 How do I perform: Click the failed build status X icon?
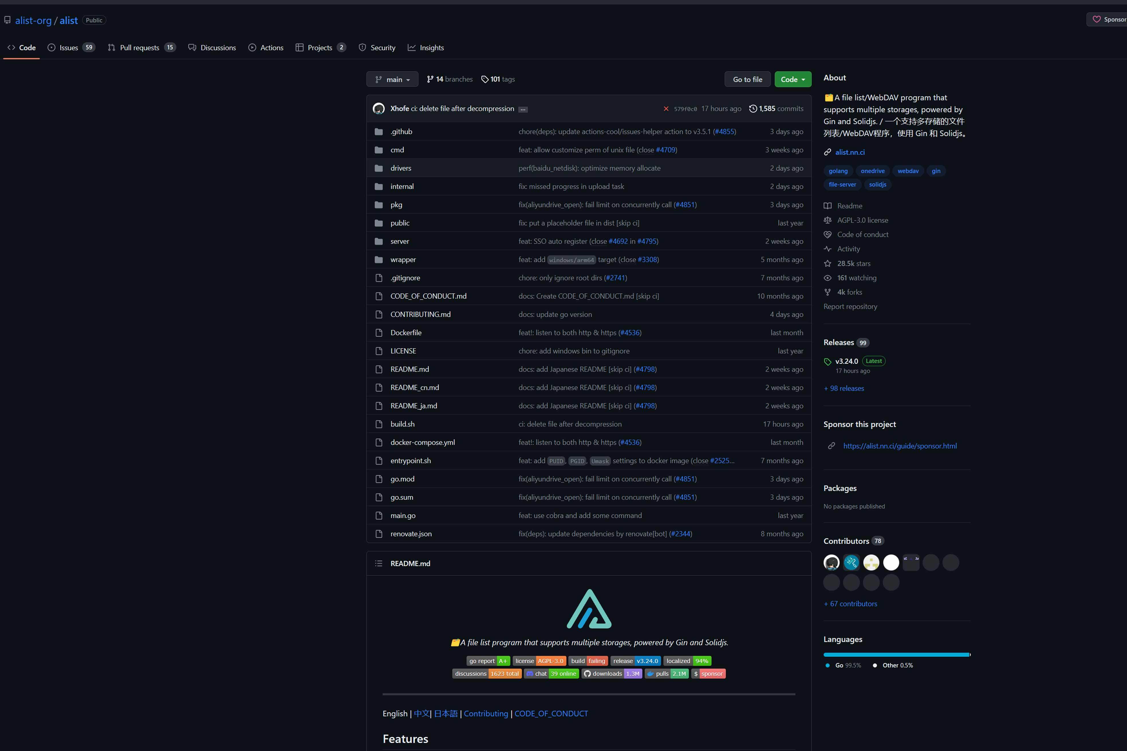point(665,109)
